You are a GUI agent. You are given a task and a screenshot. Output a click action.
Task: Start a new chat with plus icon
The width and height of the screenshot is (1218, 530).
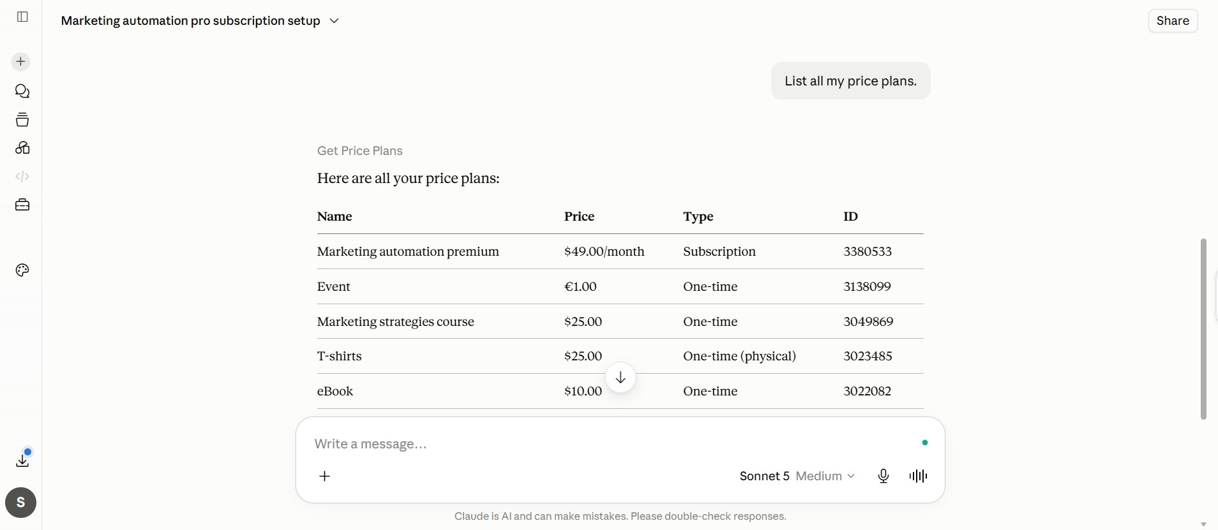(x=21, y=62)
